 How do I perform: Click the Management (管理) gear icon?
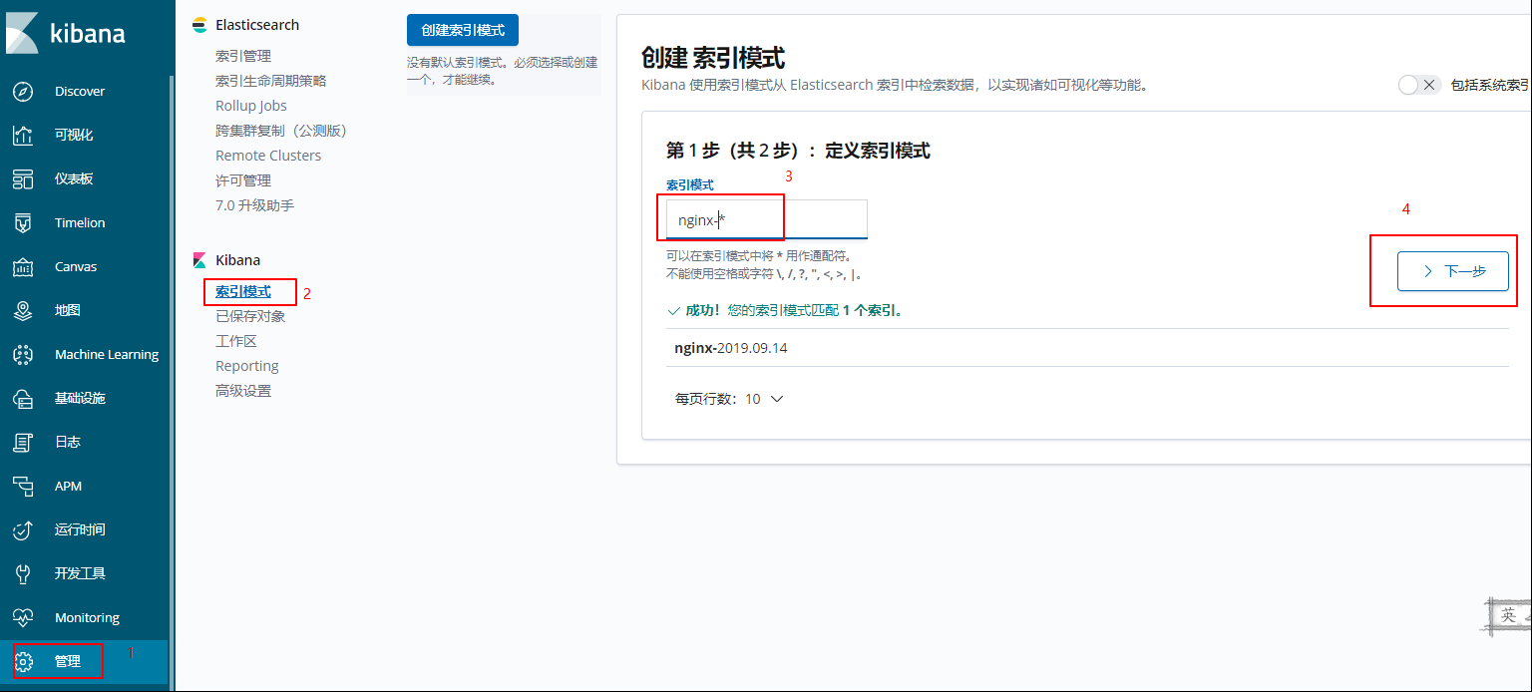pyautogui.click(x=24, y=661)
